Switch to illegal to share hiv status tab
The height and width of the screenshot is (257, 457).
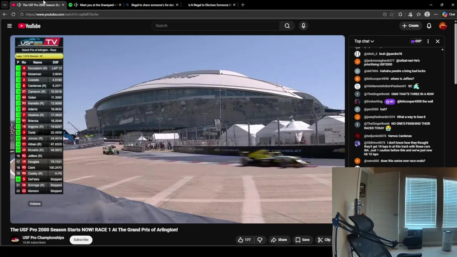pyautogui.click(x=152, y=5)
